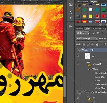
Task: Toggle Effects visibility on گرامی باد layer
Action: coord(89,69)
